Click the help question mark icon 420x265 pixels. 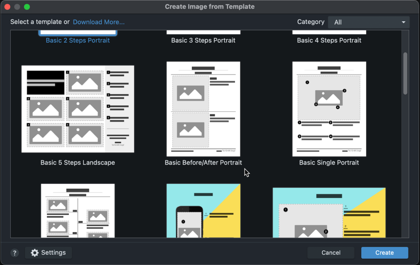point(15,253)
